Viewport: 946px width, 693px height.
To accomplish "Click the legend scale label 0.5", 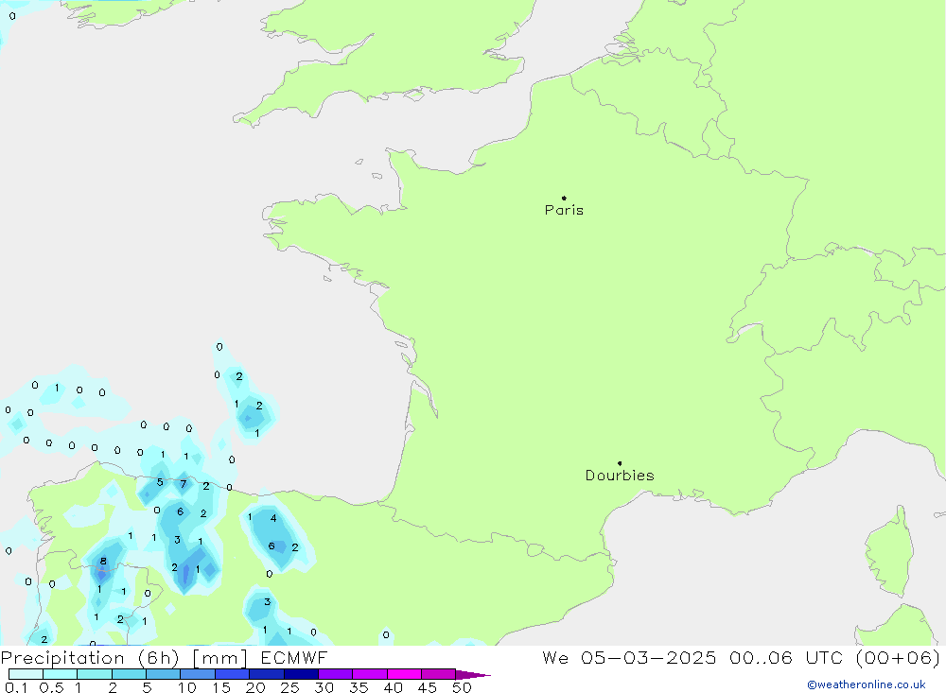I will (51, 687).
